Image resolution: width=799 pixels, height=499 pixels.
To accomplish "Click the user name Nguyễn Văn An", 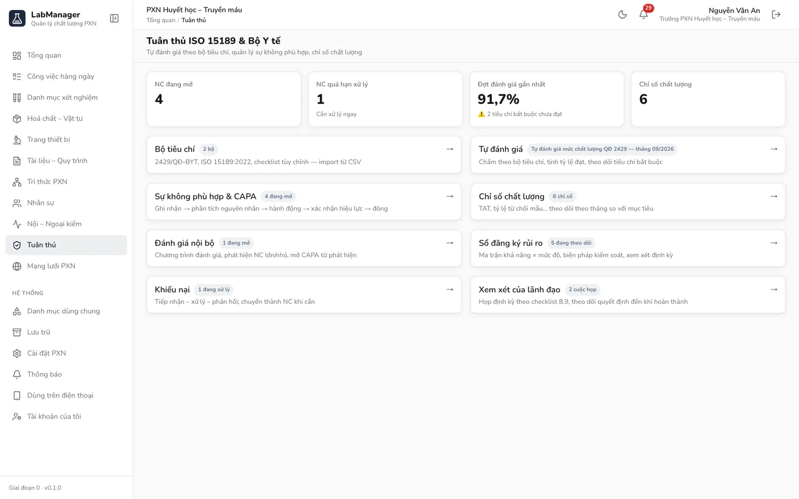I will point(734,11).
